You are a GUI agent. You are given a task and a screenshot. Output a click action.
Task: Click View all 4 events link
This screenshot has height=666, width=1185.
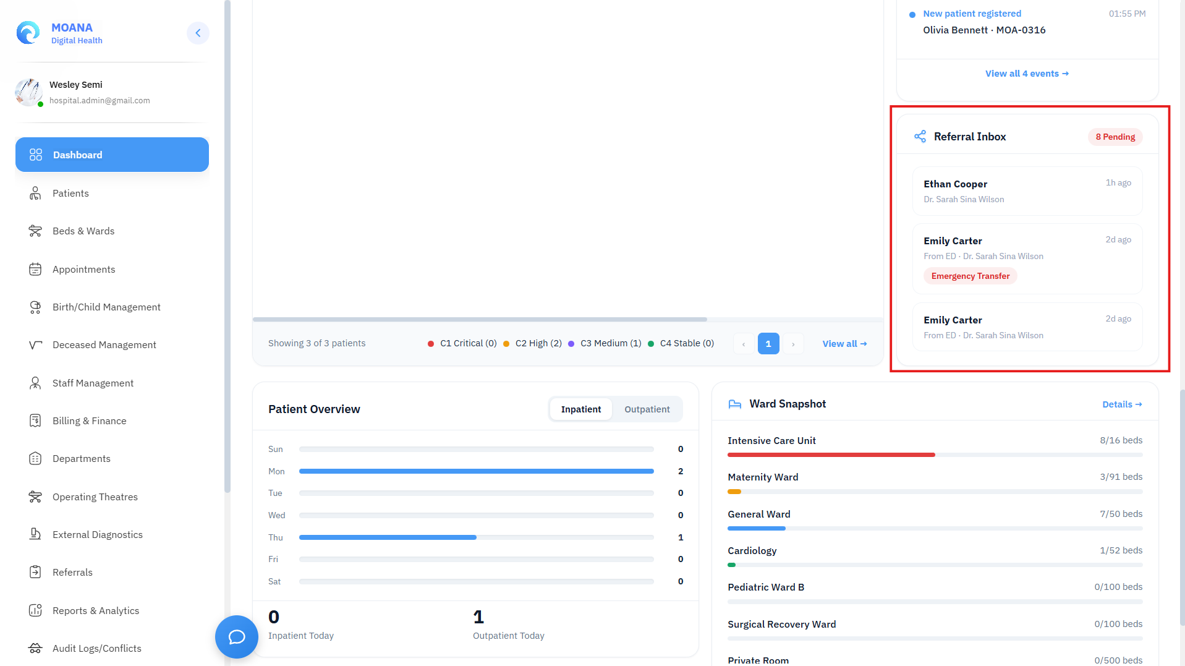click(1027, 74)
